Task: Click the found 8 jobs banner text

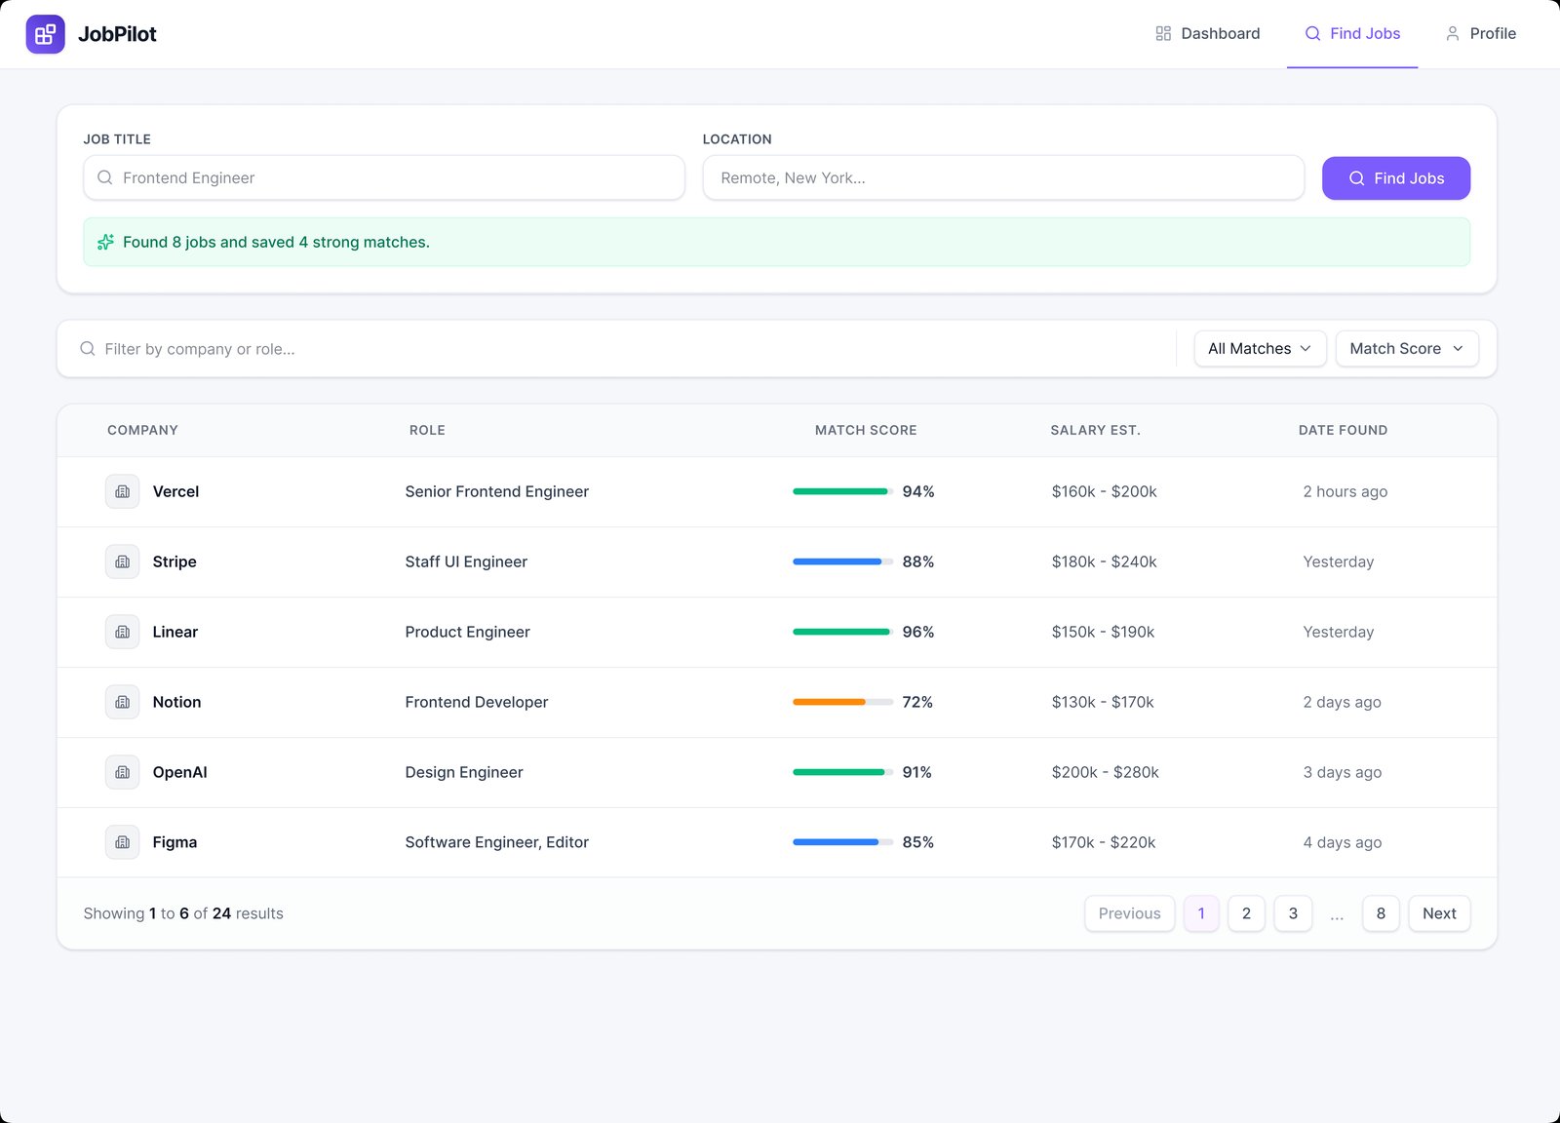Action: click(x=276, y=242)
